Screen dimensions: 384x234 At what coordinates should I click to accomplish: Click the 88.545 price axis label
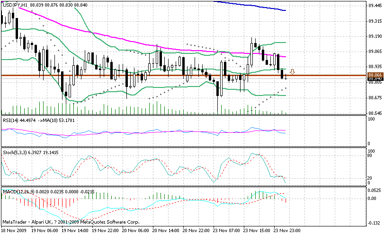[x=375, y=113]
